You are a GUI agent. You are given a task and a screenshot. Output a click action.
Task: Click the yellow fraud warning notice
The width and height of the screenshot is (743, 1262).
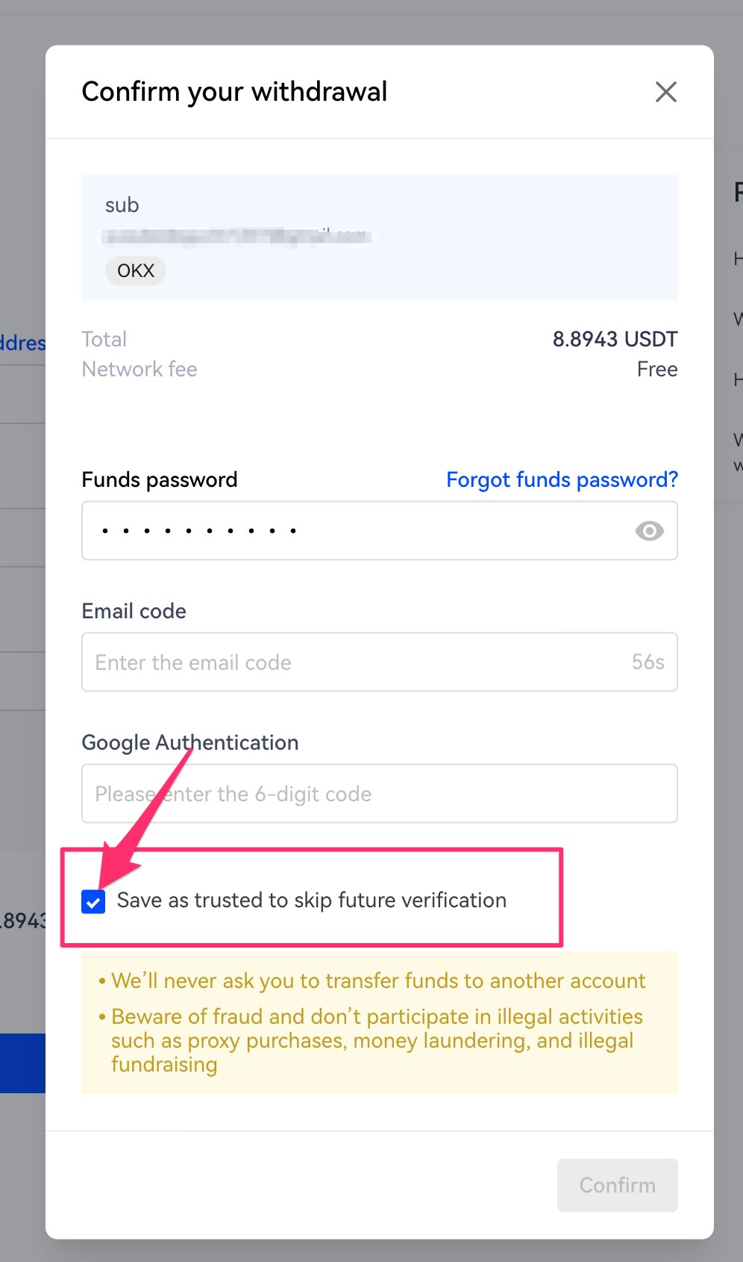click(x=379, y=1022)
